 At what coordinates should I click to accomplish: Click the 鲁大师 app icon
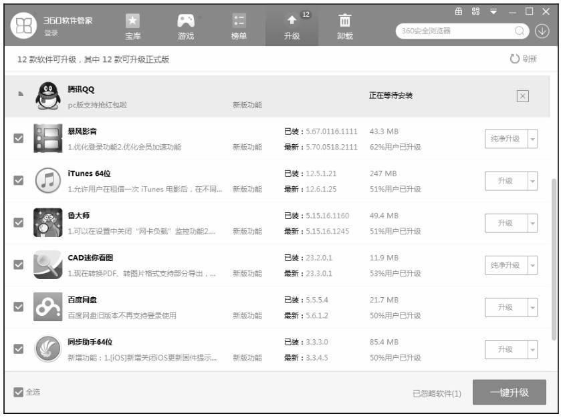[x=47, y=222]
